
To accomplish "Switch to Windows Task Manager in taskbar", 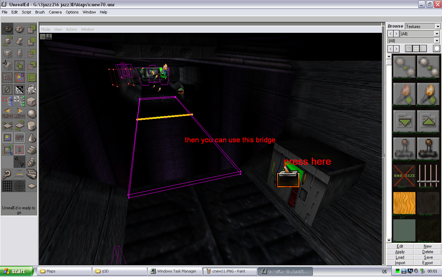I will tap(175, 271).
